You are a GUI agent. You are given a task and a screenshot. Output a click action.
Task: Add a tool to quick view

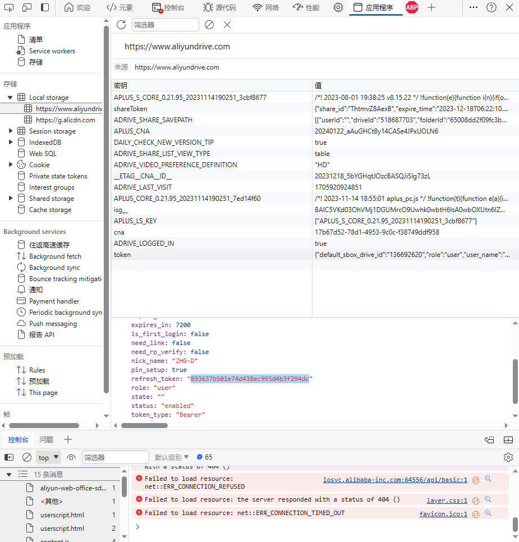click(68, 439)
